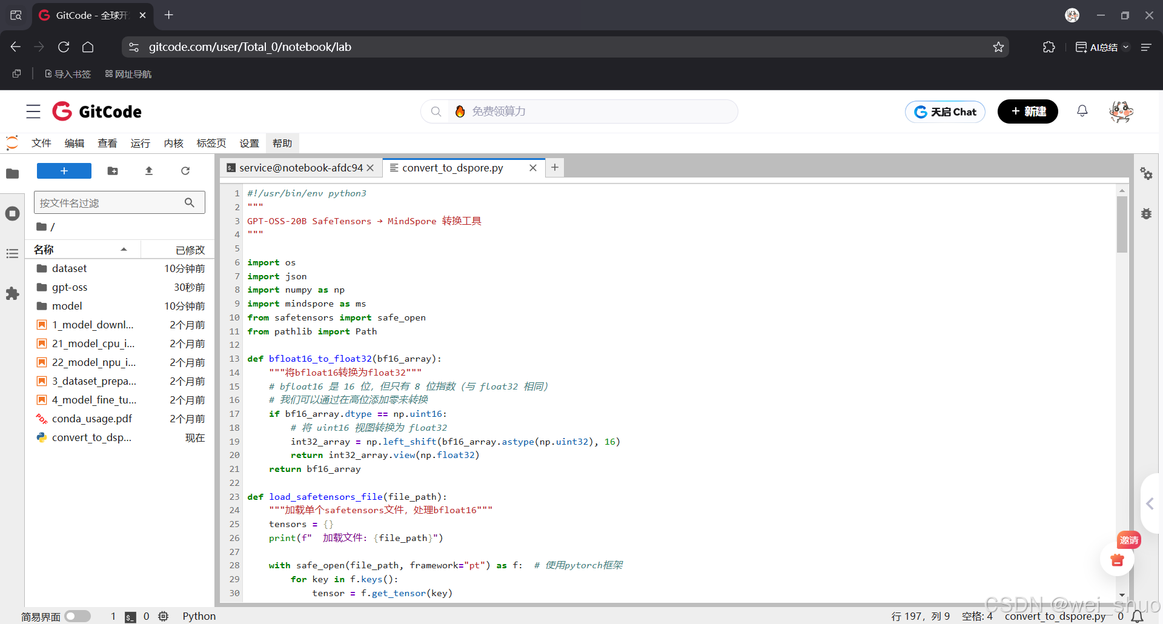Click the blue new launcher plus button
The image size is (1163, 624).
point(64,171)
